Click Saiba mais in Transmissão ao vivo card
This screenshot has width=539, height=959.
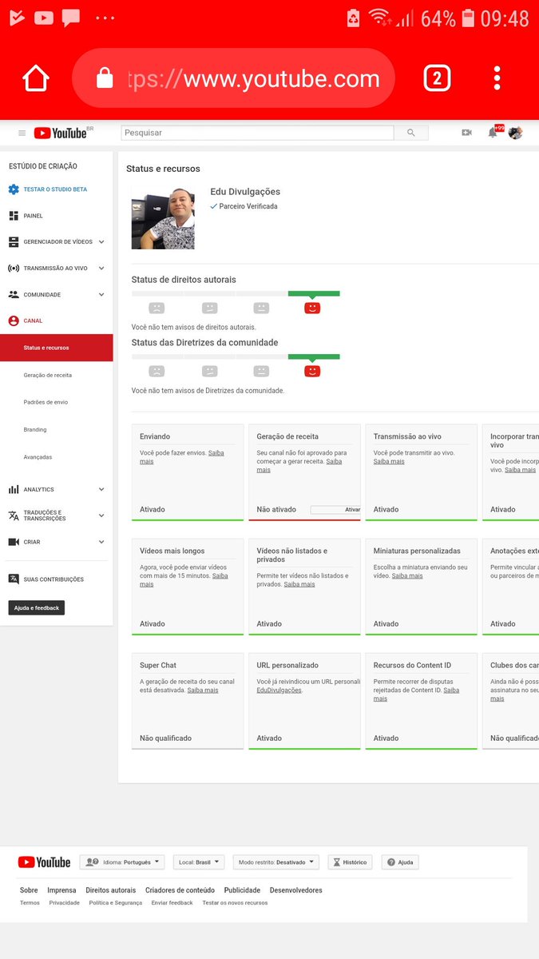[x=389, y=461]
